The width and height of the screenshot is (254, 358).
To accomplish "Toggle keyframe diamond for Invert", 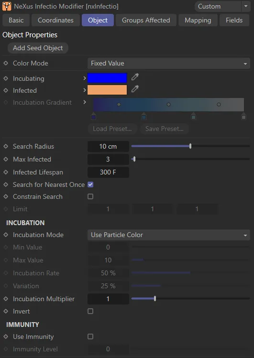I will click(6, 311).
